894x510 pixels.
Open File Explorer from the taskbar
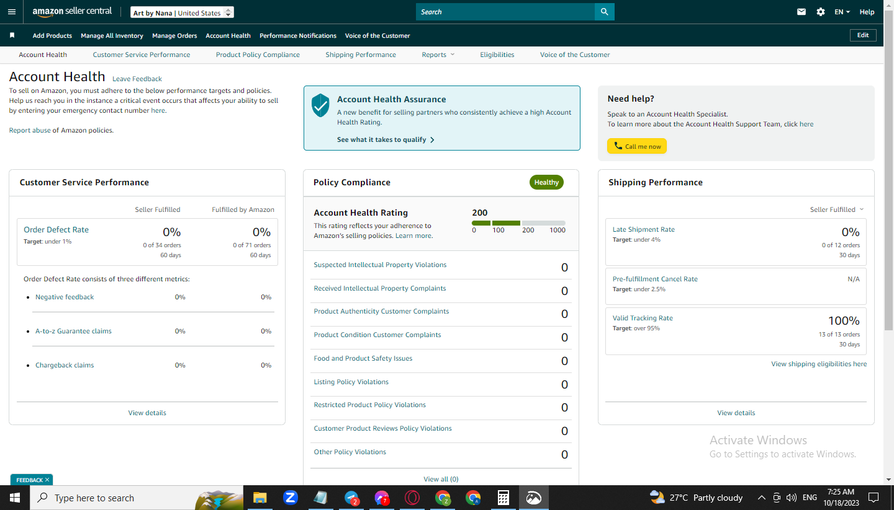pyautogui.click(x=260, y=498)
